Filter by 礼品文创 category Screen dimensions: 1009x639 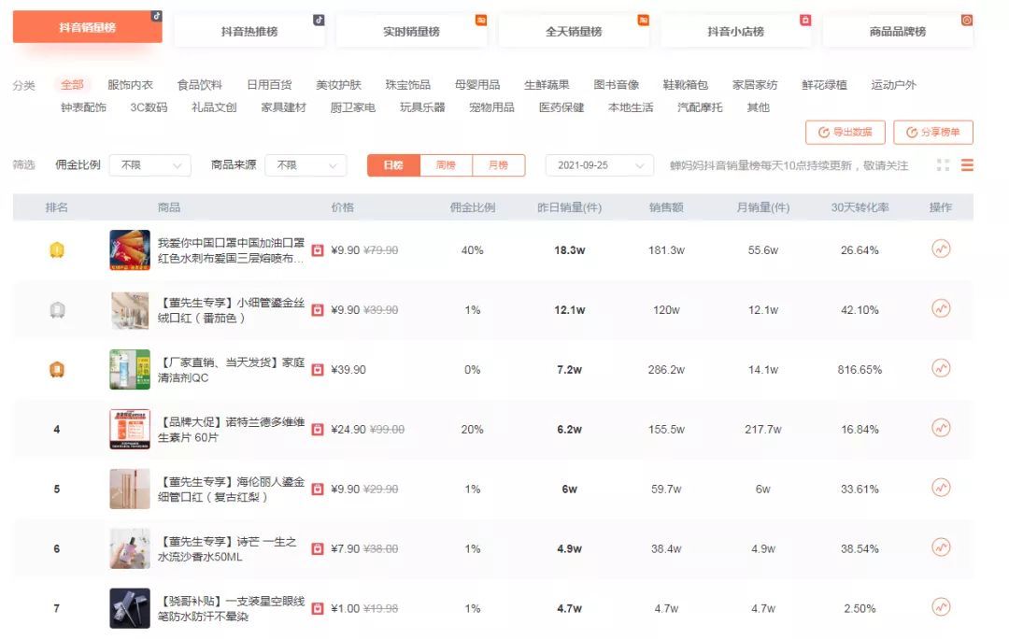[214, 106]
